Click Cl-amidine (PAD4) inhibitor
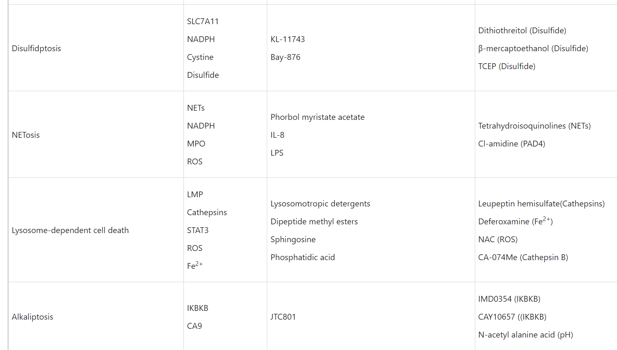Screen dimensions: 617x350 point(512,144)
